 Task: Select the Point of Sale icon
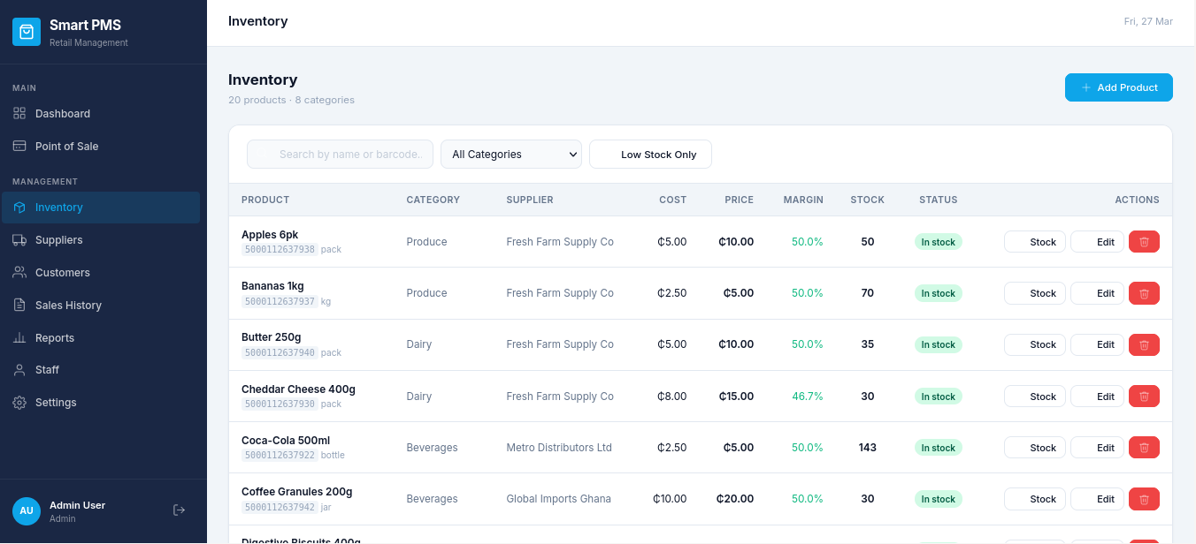19,146
